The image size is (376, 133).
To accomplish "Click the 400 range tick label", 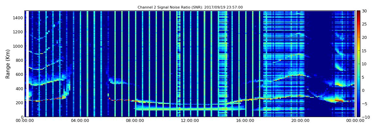I will click(20, 89).
